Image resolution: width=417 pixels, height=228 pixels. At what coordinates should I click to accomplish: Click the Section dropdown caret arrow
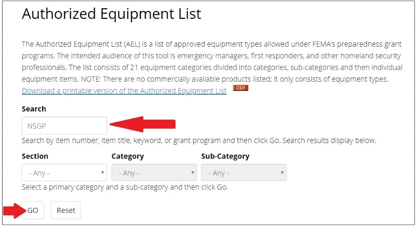tap(102, 172)
